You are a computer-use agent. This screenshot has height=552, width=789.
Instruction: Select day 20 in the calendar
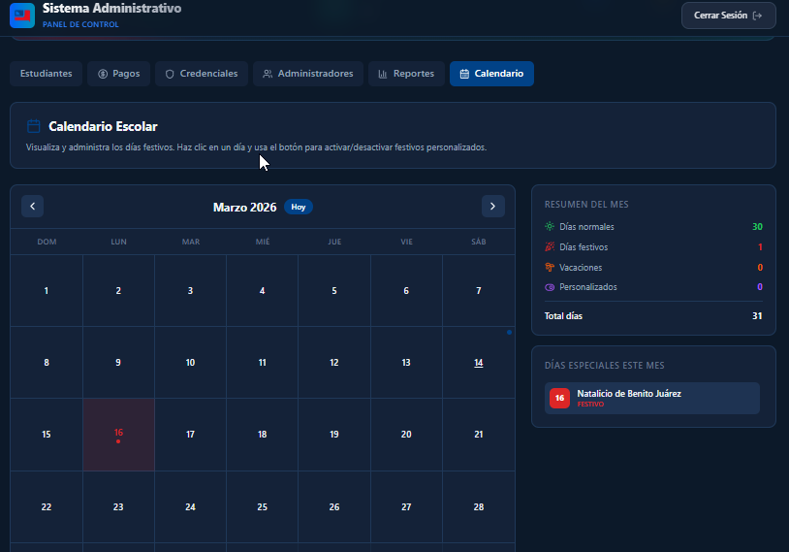pos(406,435)
